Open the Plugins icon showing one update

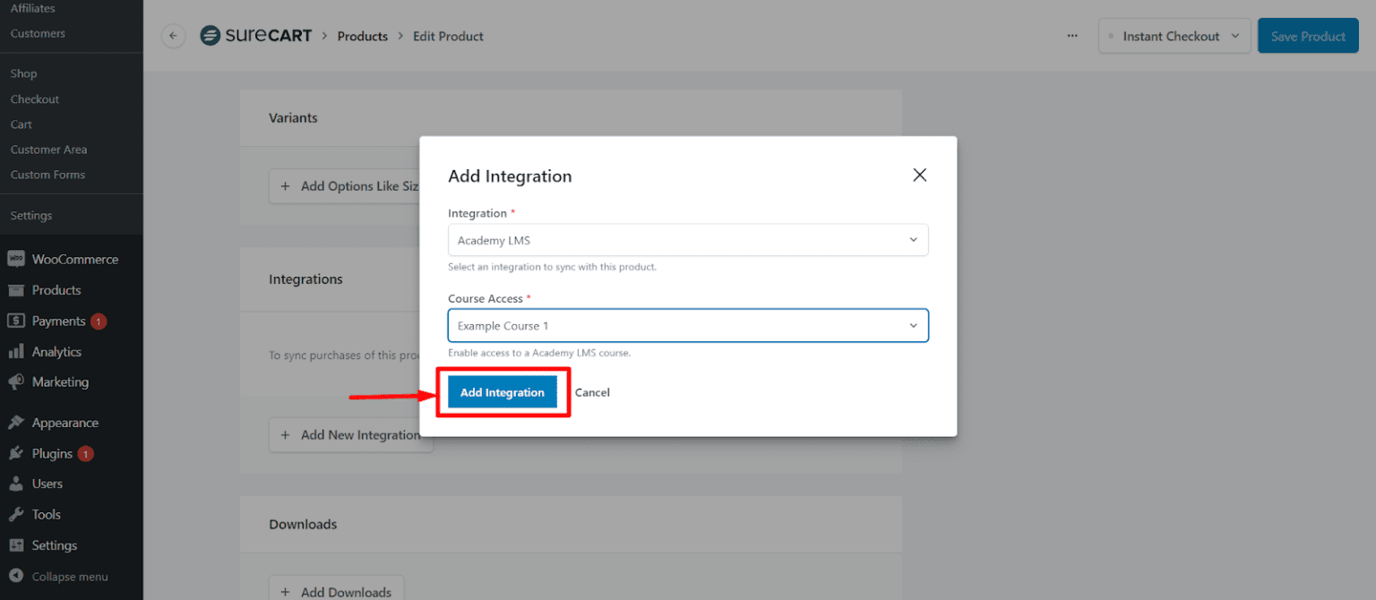pyautogui.click(x=16, y=453)
